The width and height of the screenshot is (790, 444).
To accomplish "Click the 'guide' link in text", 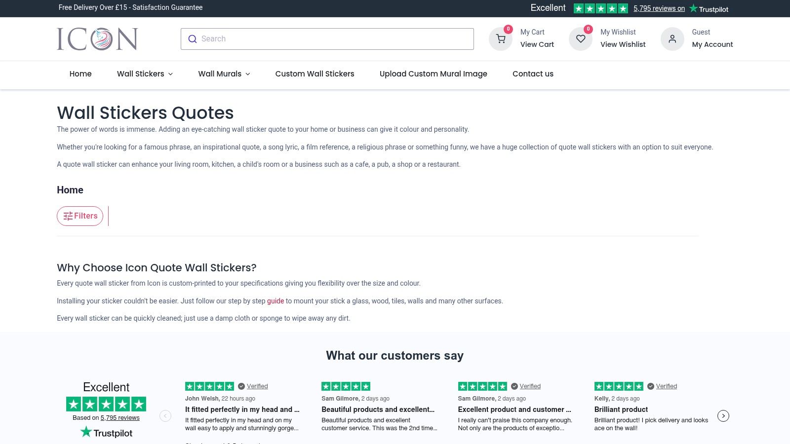I will pyautogui.click(x=276, y=301).
